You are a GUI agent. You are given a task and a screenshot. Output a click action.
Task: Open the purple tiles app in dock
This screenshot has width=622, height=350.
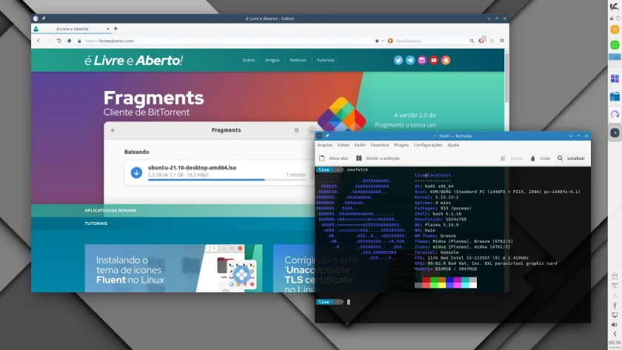pos(615,78)
